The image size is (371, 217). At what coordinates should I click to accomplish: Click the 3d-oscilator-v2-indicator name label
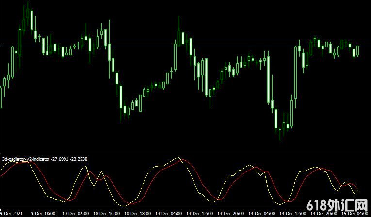(25, 158)
